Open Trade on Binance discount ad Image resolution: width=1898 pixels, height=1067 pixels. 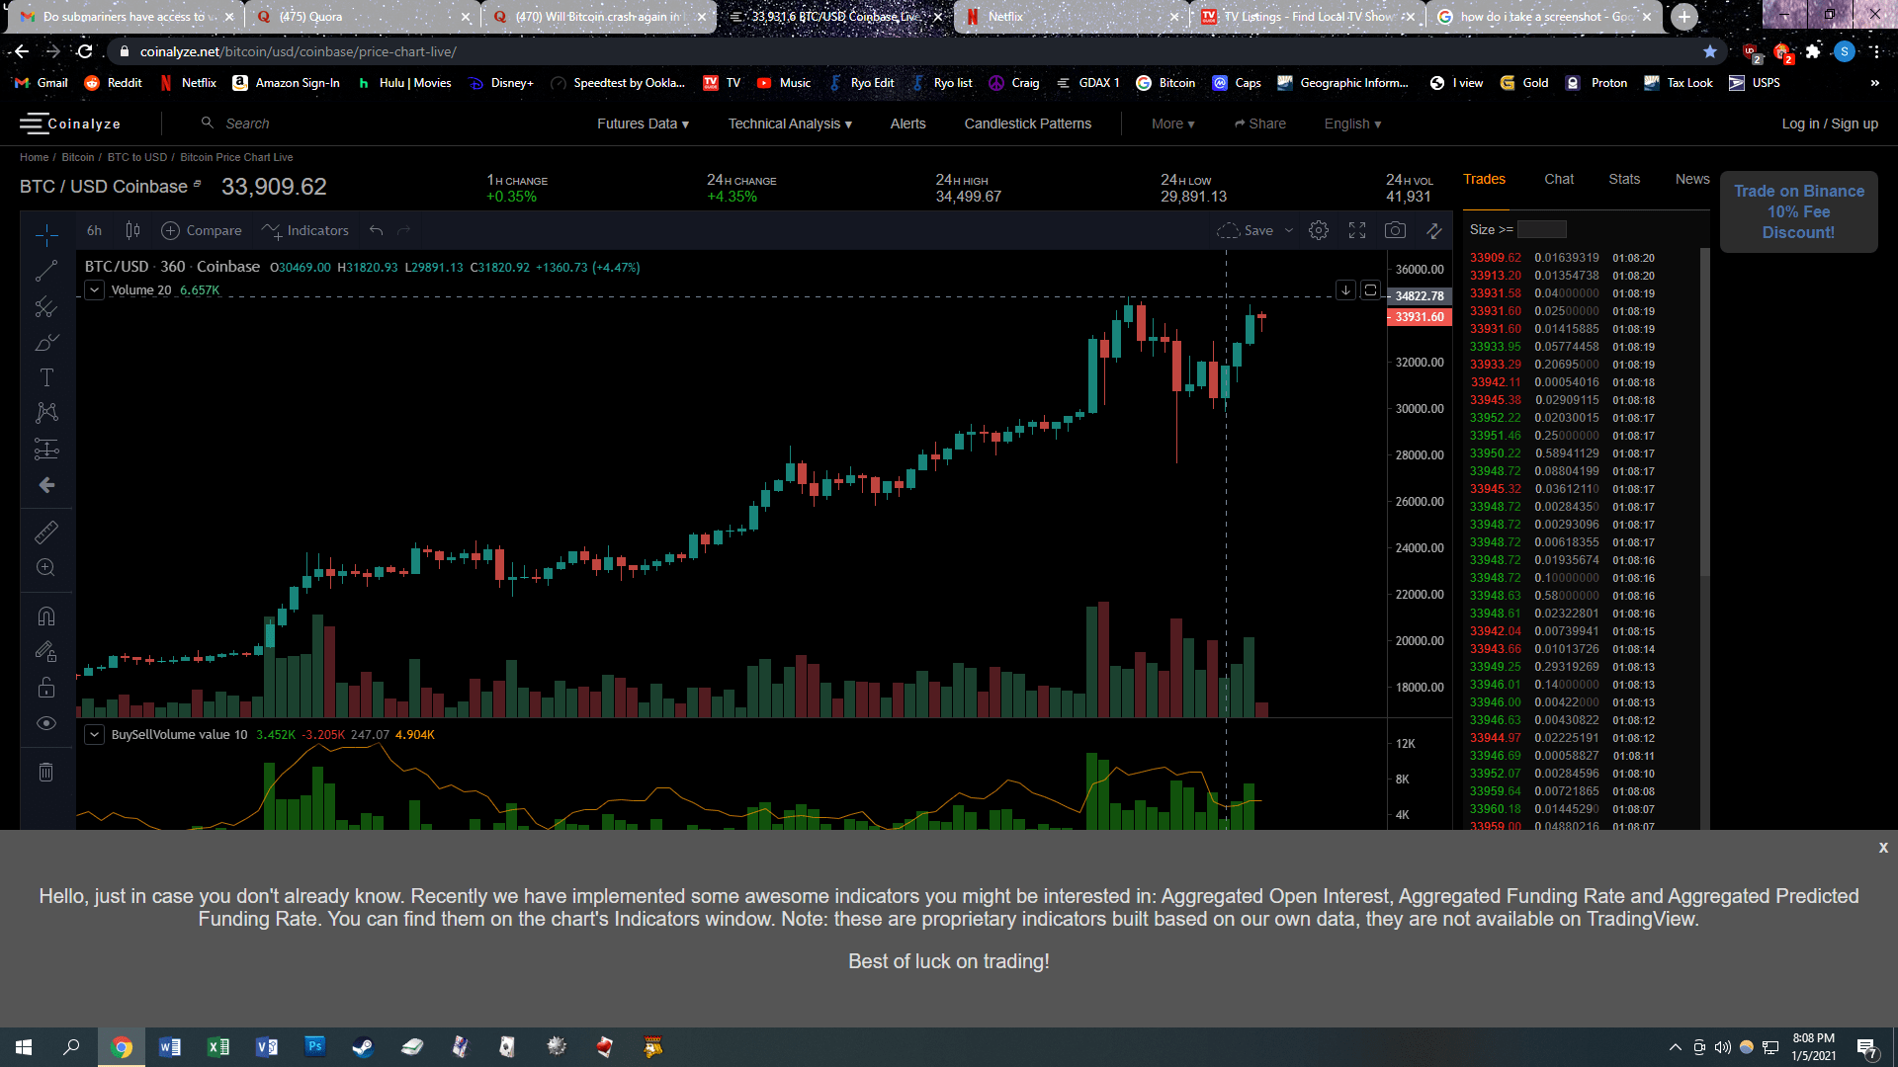pyautogui.click(x=1799, y=211)
